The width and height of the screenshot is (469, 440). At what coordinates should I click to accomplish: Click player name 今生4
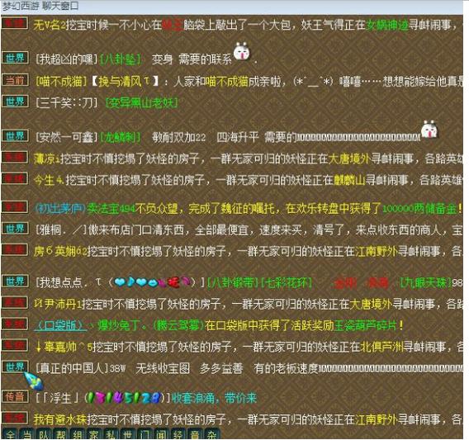[x=49, y=180]
